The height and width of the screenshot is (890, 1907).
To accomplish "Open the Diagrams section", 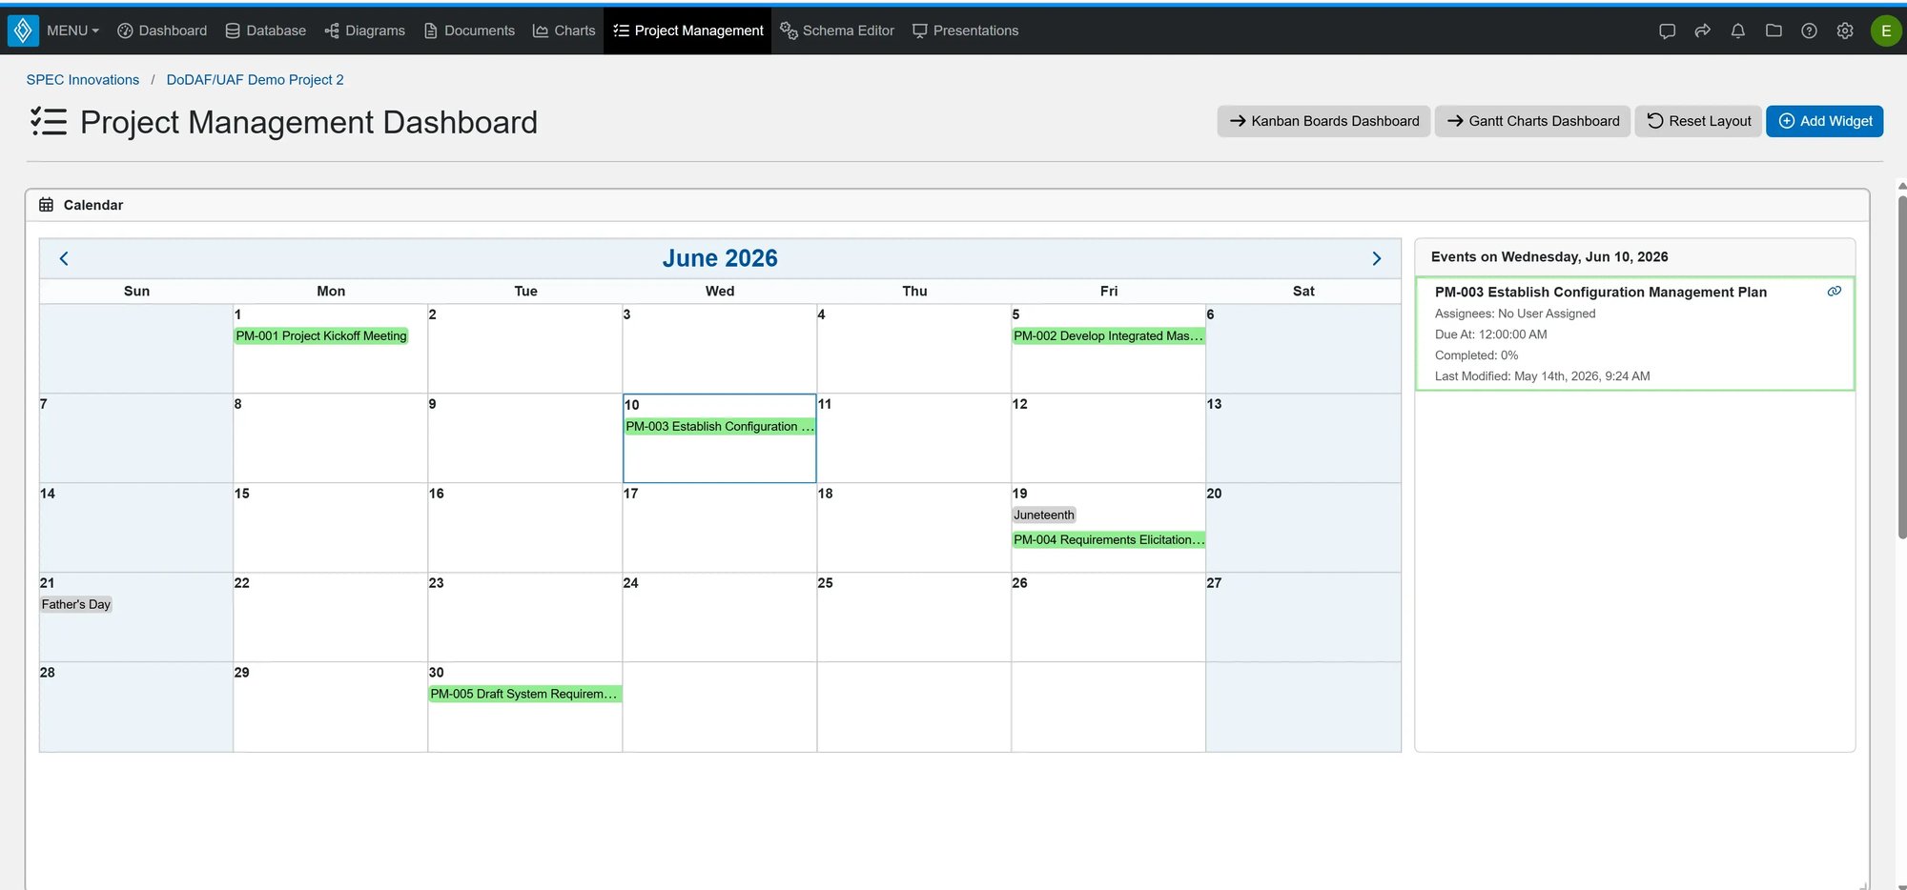I will (x=364, y=30).
